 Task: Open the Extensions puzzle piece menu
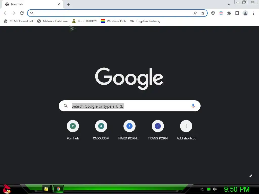tap(229, 13)
